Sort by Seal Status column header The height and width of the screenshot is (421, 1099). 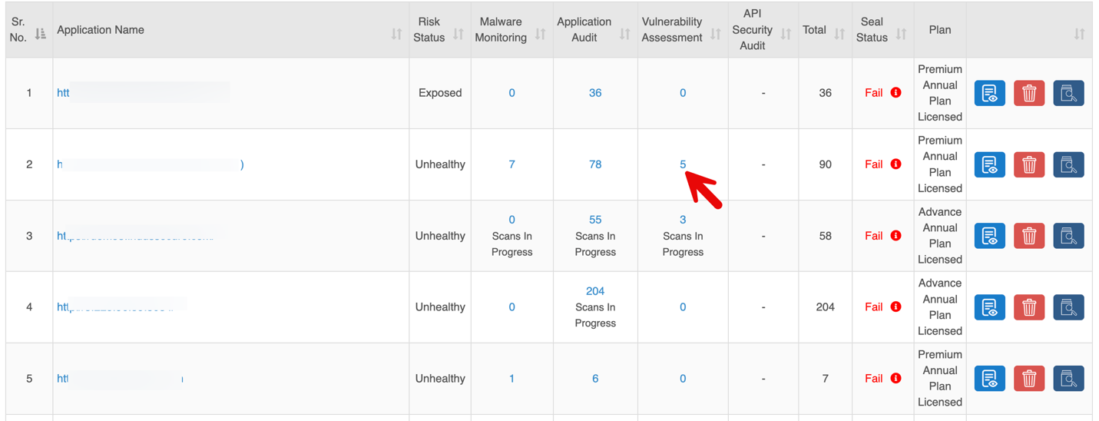[902, 34]
